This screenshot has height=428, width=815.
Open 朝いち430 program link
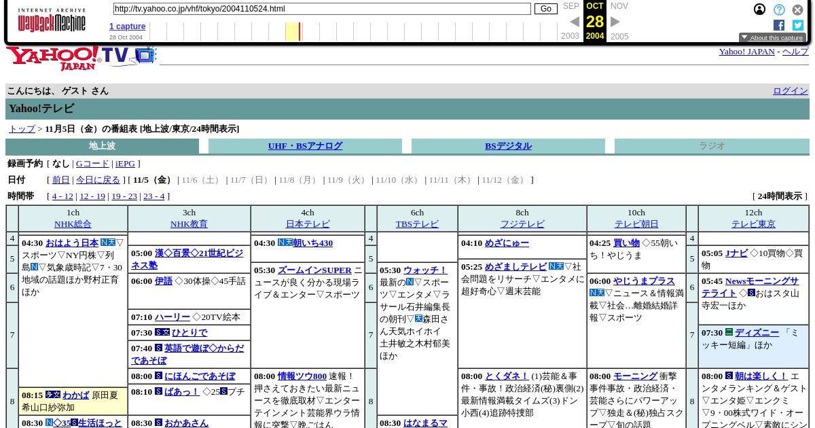click(x=313, y=243)
